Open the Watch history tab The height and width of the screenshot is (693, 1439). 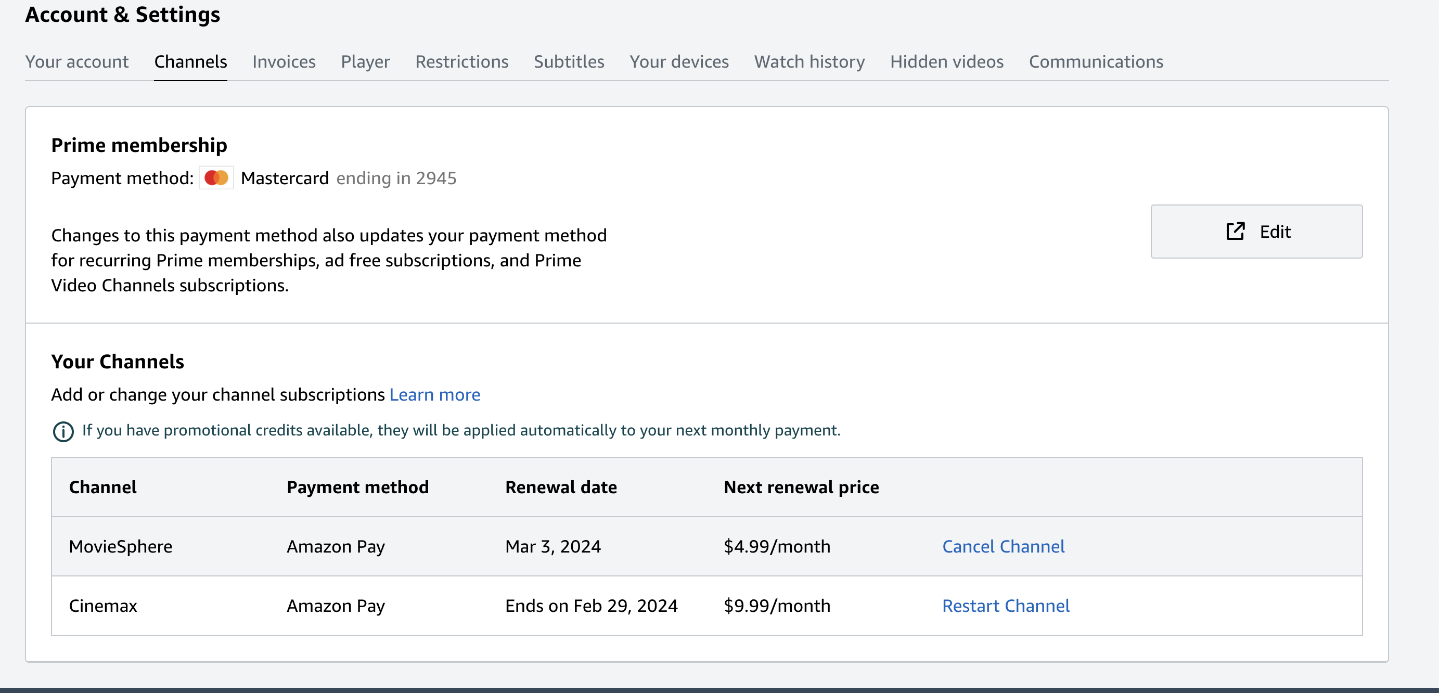pos(809,61)
